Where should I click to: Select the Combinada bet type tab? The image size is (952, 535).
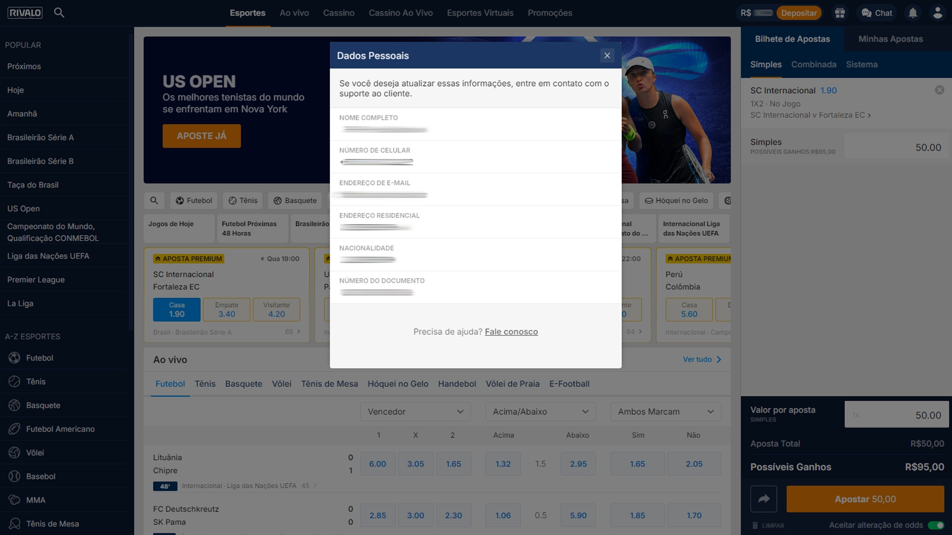[x=813, y=64]
